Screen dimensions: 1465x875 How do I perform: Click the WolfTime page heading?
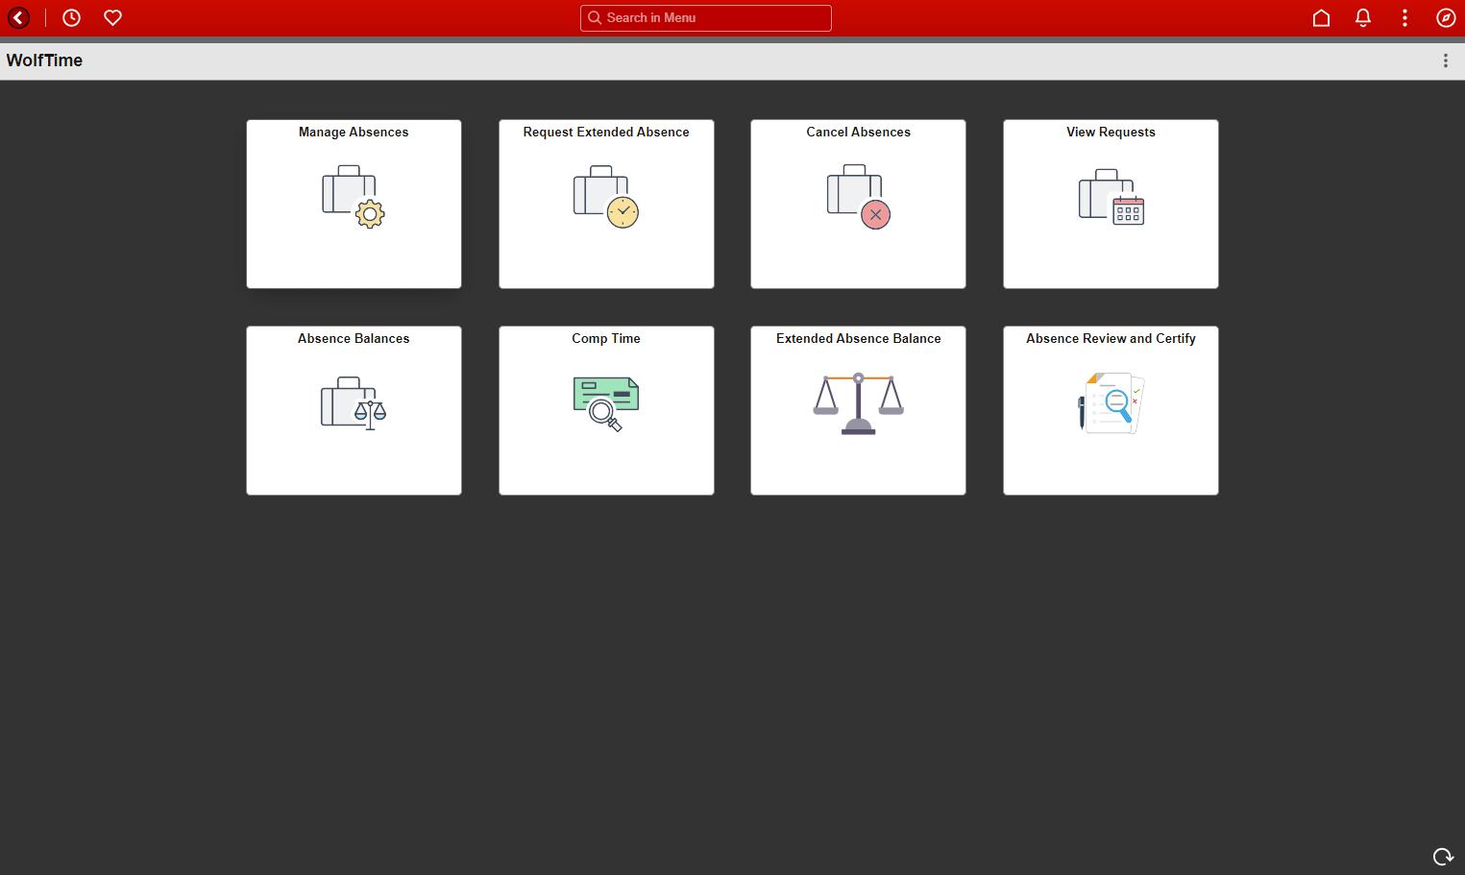(44, 61)
